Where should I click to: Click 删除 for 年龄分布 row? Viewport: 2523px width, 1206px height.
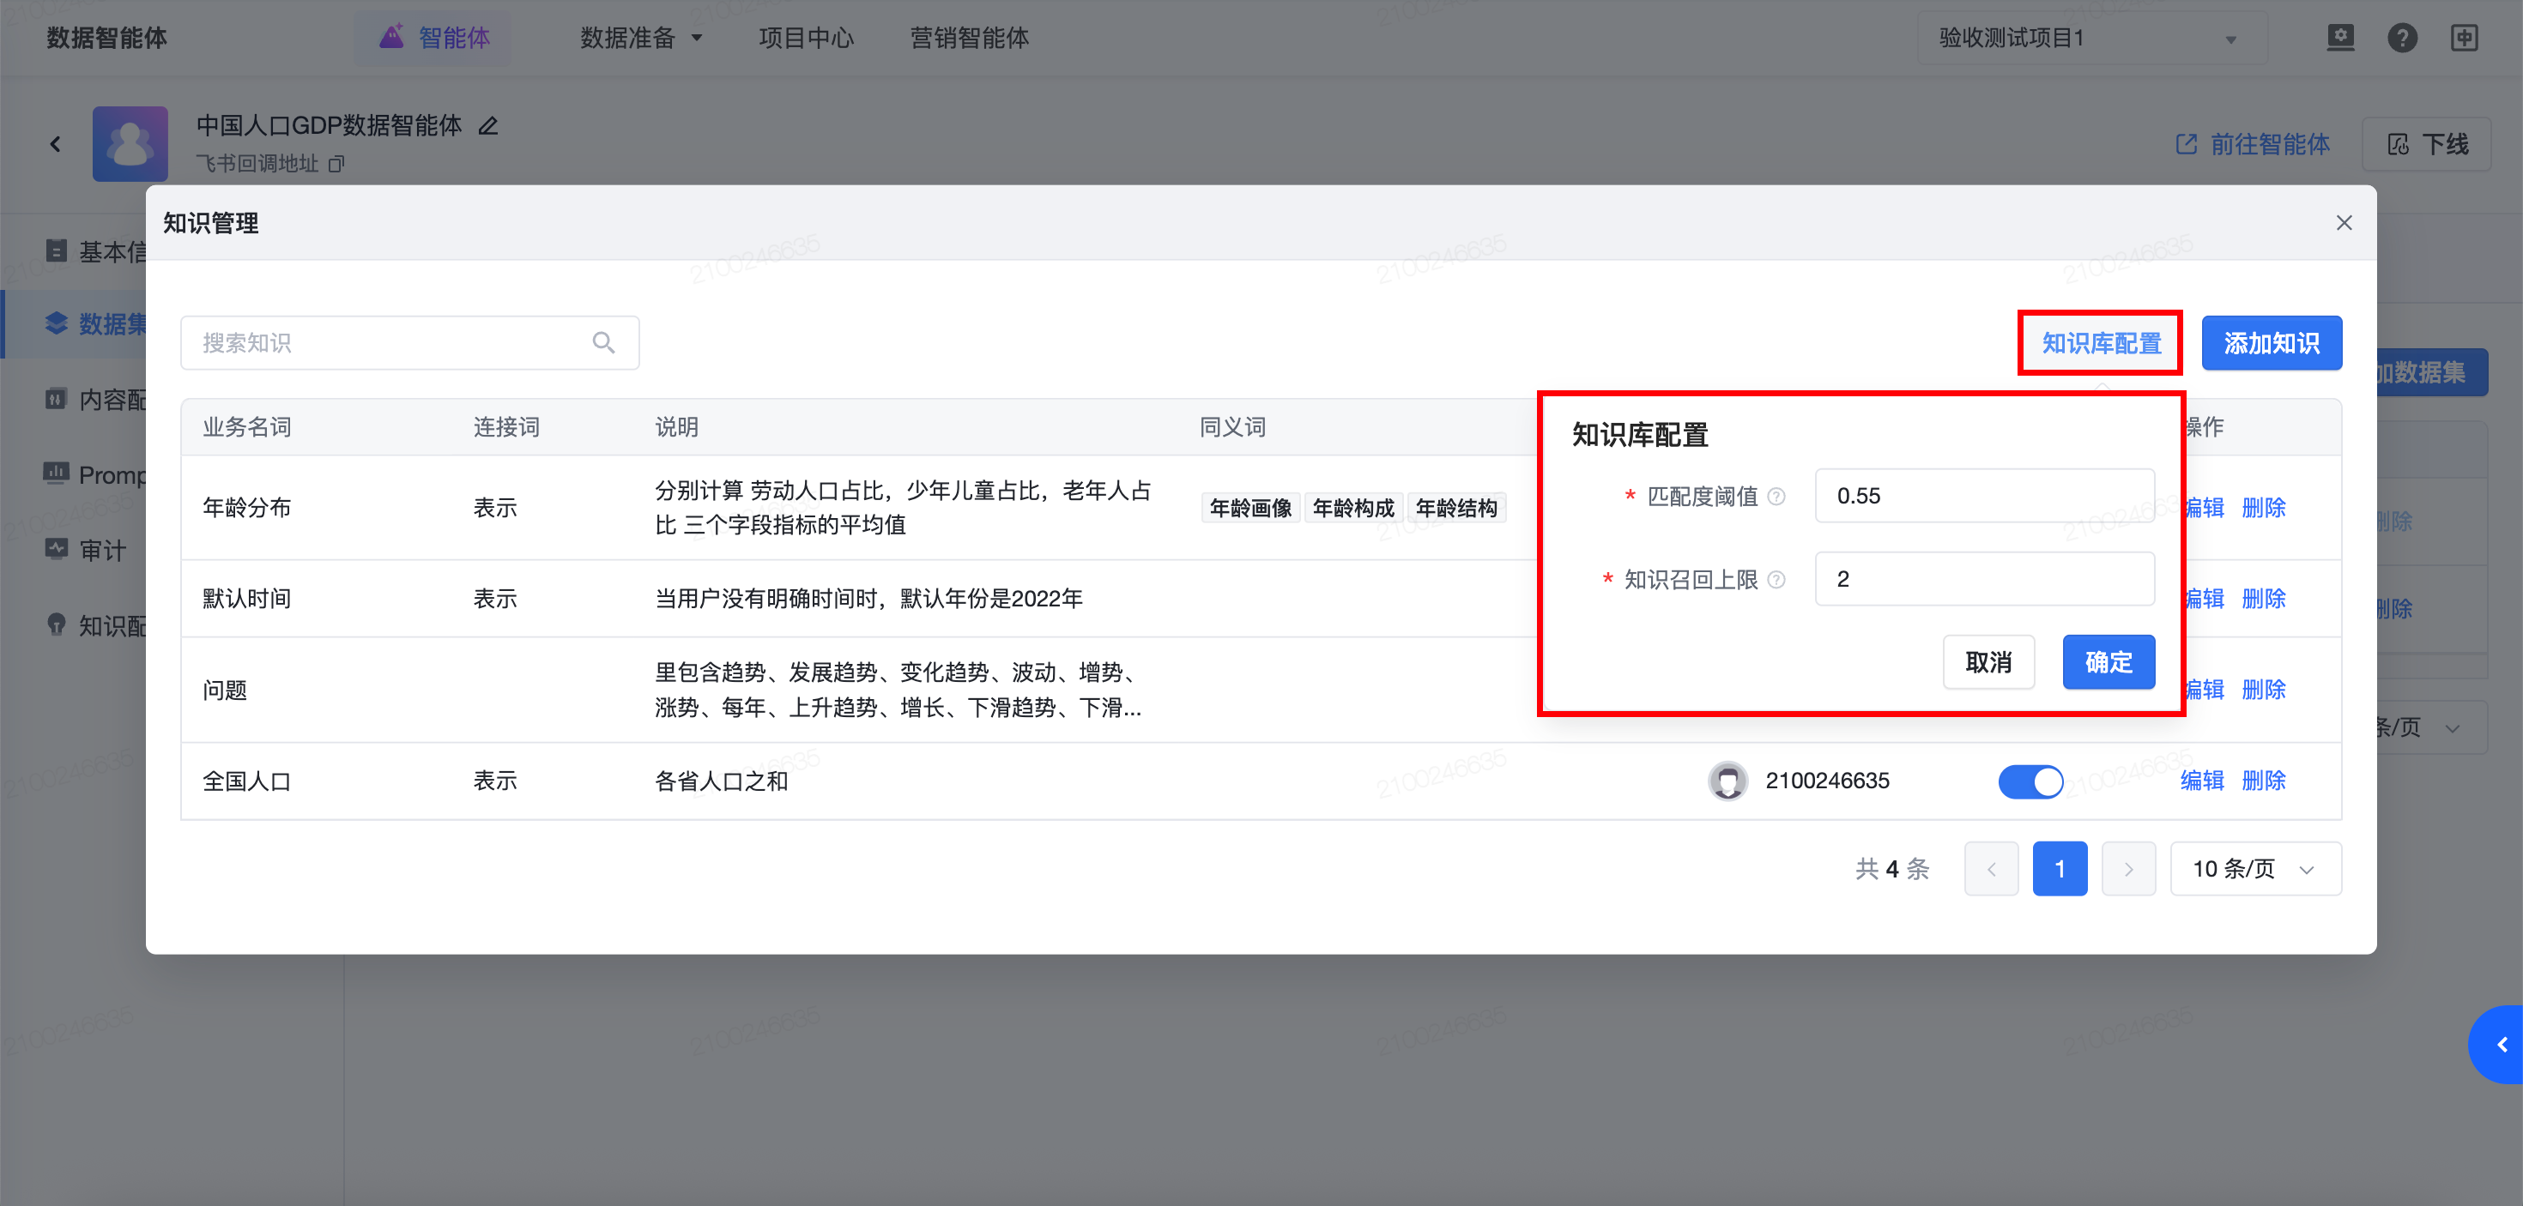tap(2264, 507)
